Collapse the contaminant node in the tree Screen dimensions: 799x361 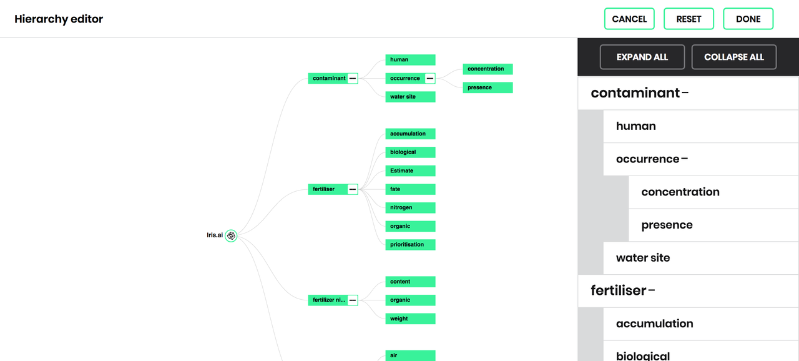(353, 79)
